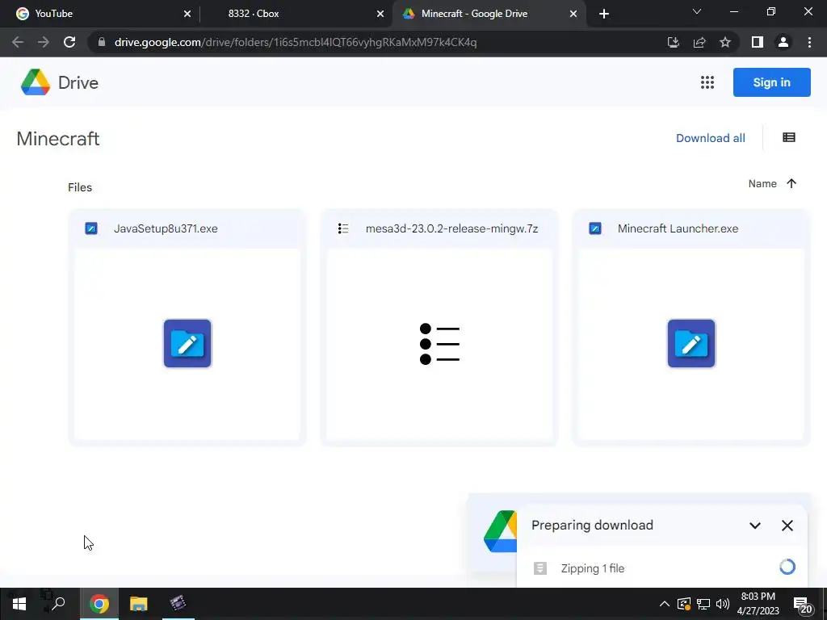The width and height of the screenshot is (827, 620).
Task: Open the video editor taskbar app
Action: click(178, 604)
